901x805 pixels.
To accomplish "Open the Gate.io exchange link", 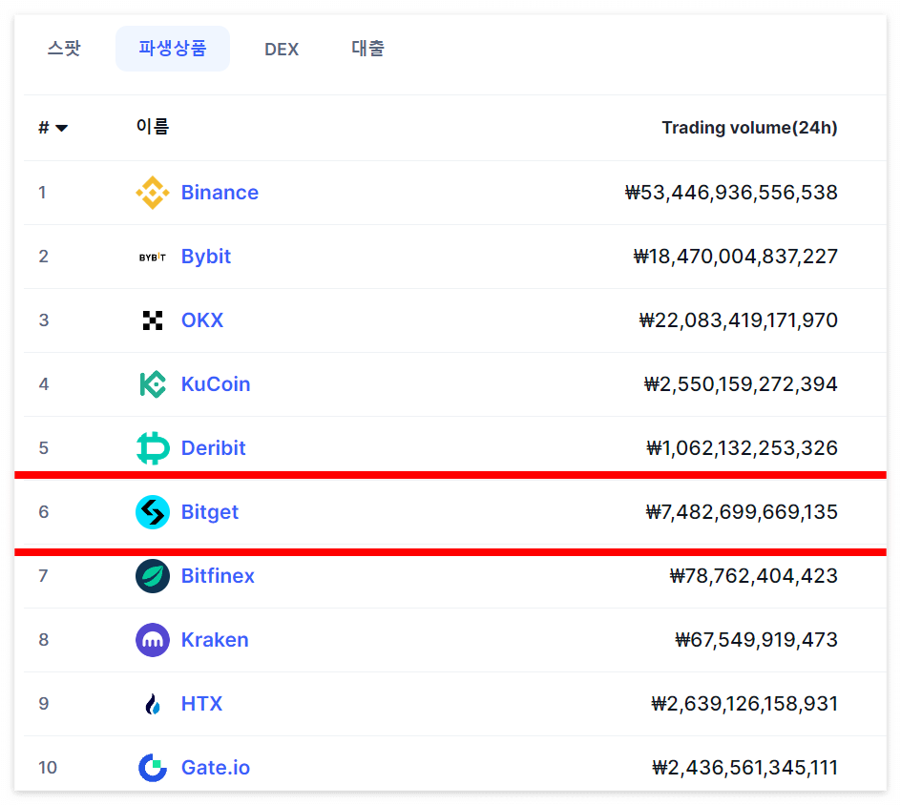I will [x=216, y=768].
